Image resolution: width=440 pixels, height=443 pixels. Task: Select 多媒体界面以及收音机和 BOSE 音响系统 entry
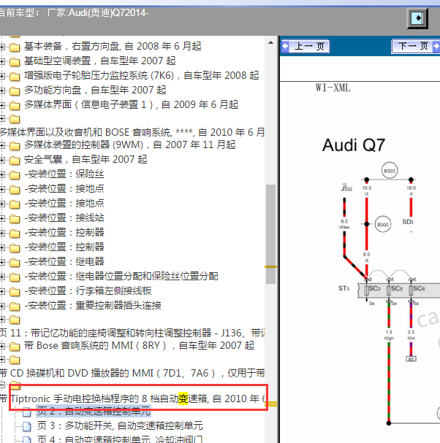pyautogui.click(x=132, y=132)
